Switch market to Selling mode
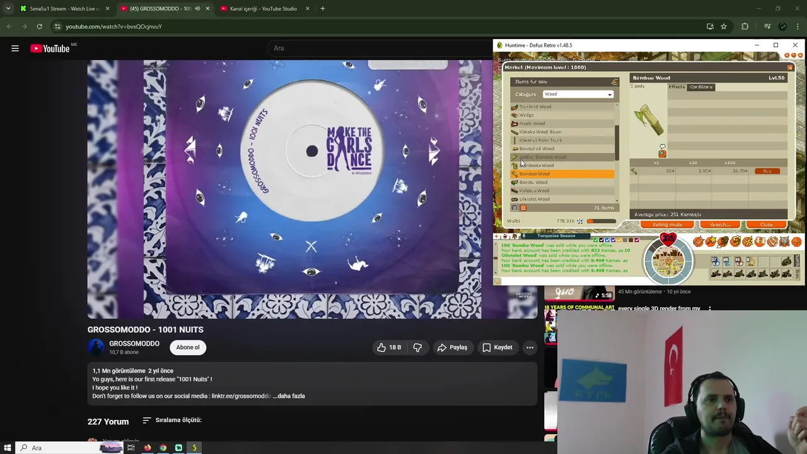 [667, 224]
